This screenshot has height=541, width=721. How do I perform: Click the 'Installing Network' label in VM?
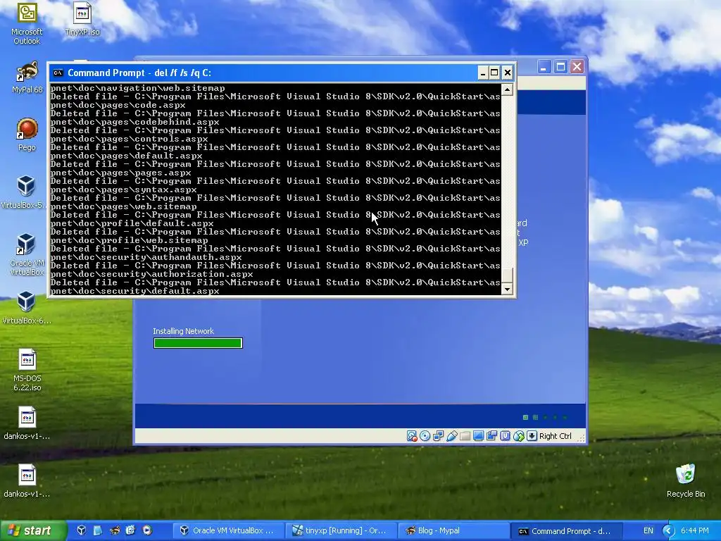point(183,331)
